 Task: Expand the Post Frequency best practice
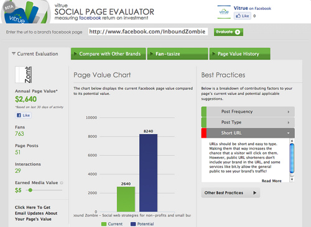(x=248, y=112)
